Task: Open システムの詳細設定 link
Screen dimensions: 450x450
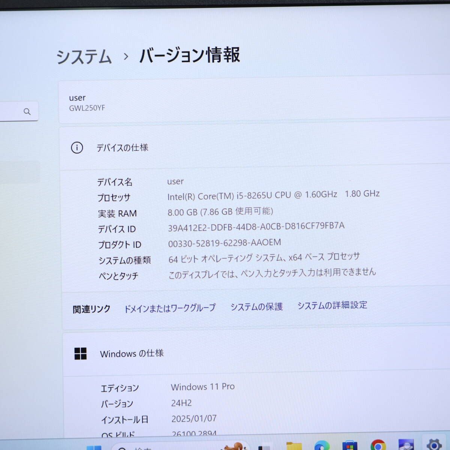Action: [332, 305]
